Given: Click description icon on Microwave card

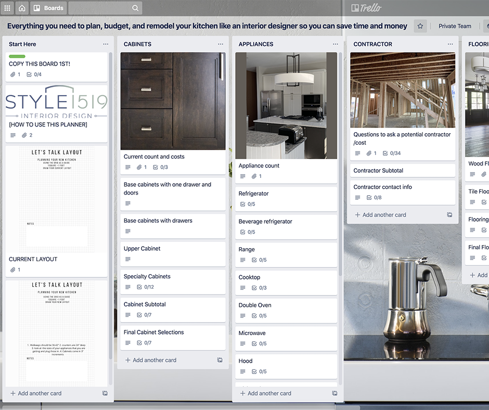Looking at the screenshot, I should (x=242, y=343).
